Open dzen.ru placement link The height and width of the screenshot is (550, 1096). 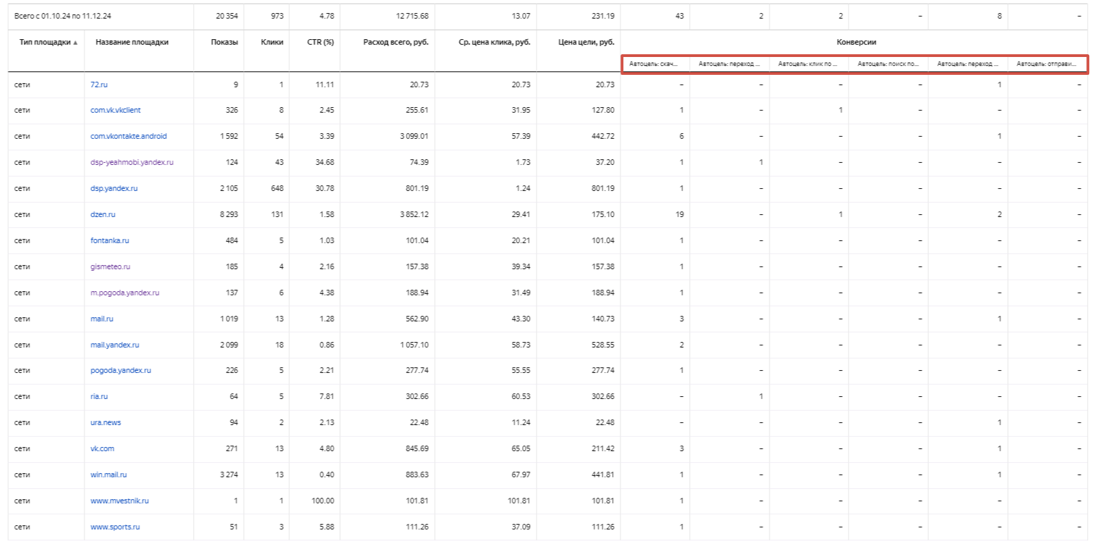(x=103, y=214)
